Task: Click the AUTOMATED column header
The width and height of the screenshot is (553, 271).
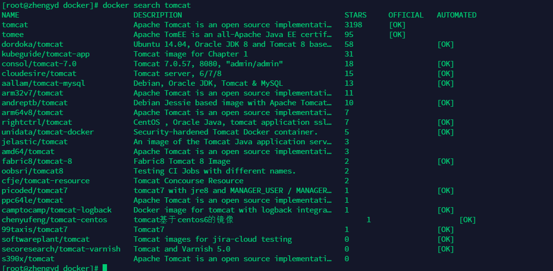Action: pyautogui.click(x=457, y=15)
